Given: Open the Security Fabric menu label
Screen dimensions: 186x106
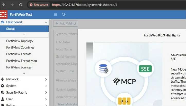Looking at the screenshot, I should coord(17,92).
